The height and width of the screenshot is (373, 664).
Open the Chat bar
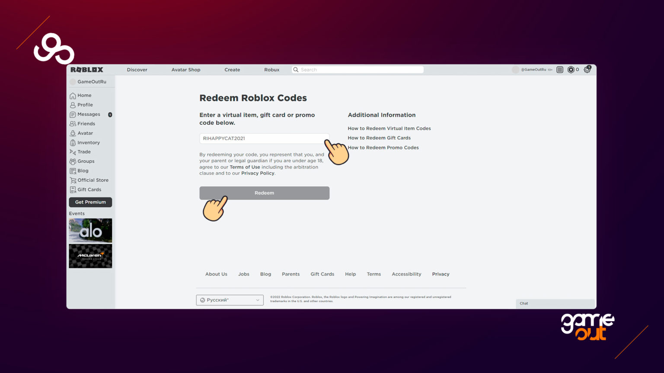coord(555,303)
